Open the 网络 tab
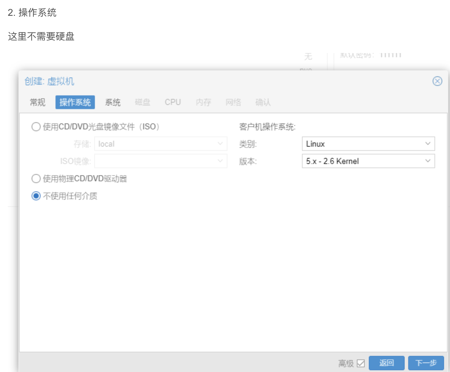 [x=233, y=102]
